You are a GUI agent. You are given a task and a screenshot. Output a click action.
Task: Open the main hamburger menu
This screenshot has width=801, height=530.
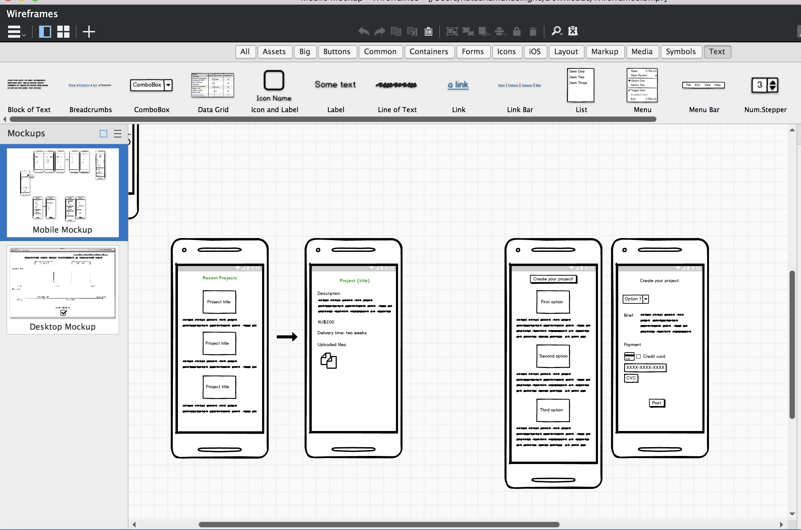point(15,32)
